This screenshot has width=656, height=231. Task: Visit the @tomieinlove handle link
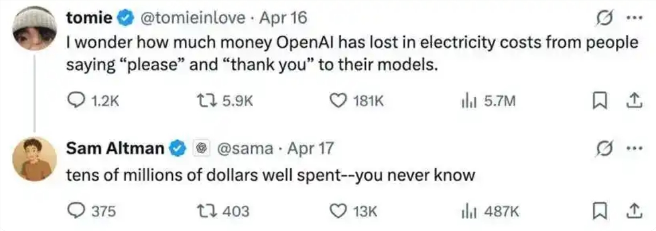coord(193,18)
